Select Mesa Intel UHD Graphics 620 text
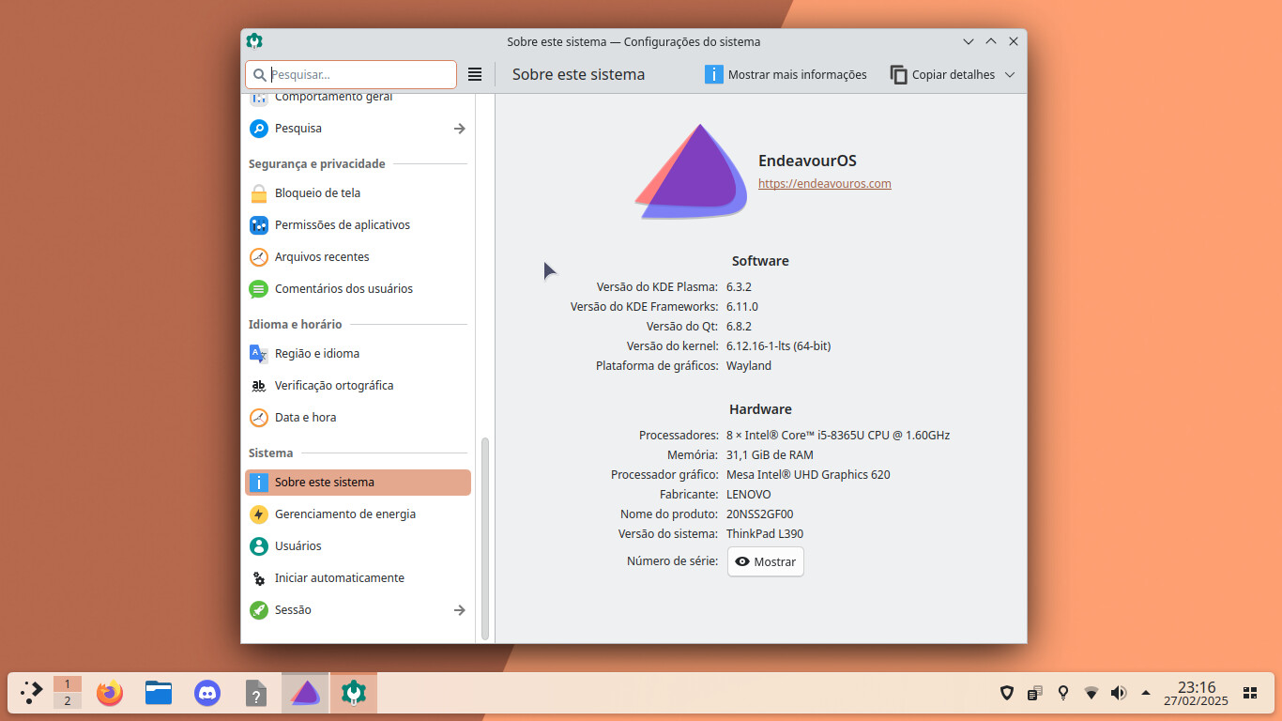Image resolution: width=1282 pixels, height=721 pixels. coord(808,475)
